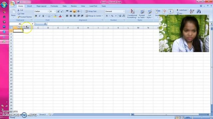Toggle Align Text Left
The image size is (213, 119).
tap(67, 16)
